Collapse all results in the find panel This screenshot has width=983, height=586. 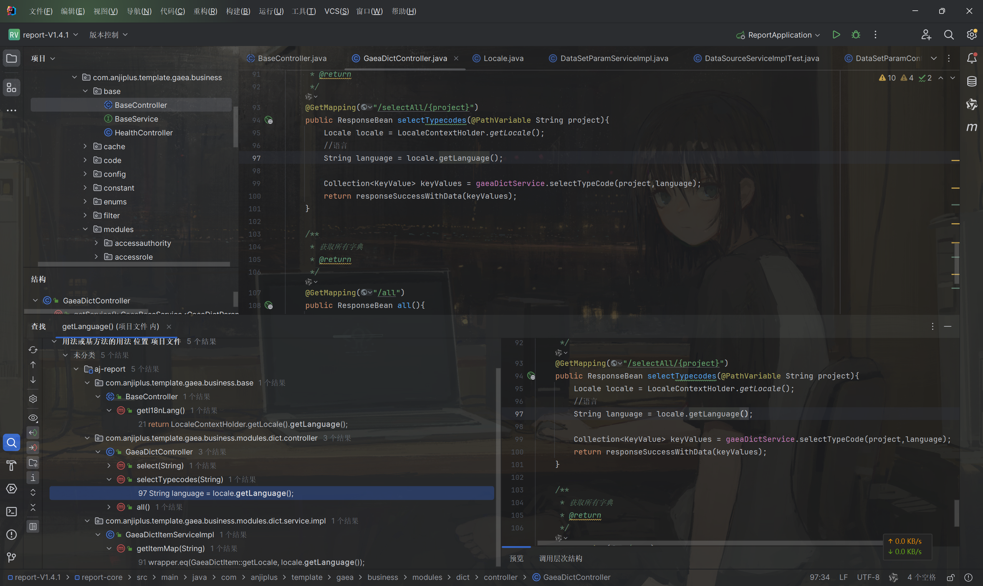click(33, 507)
